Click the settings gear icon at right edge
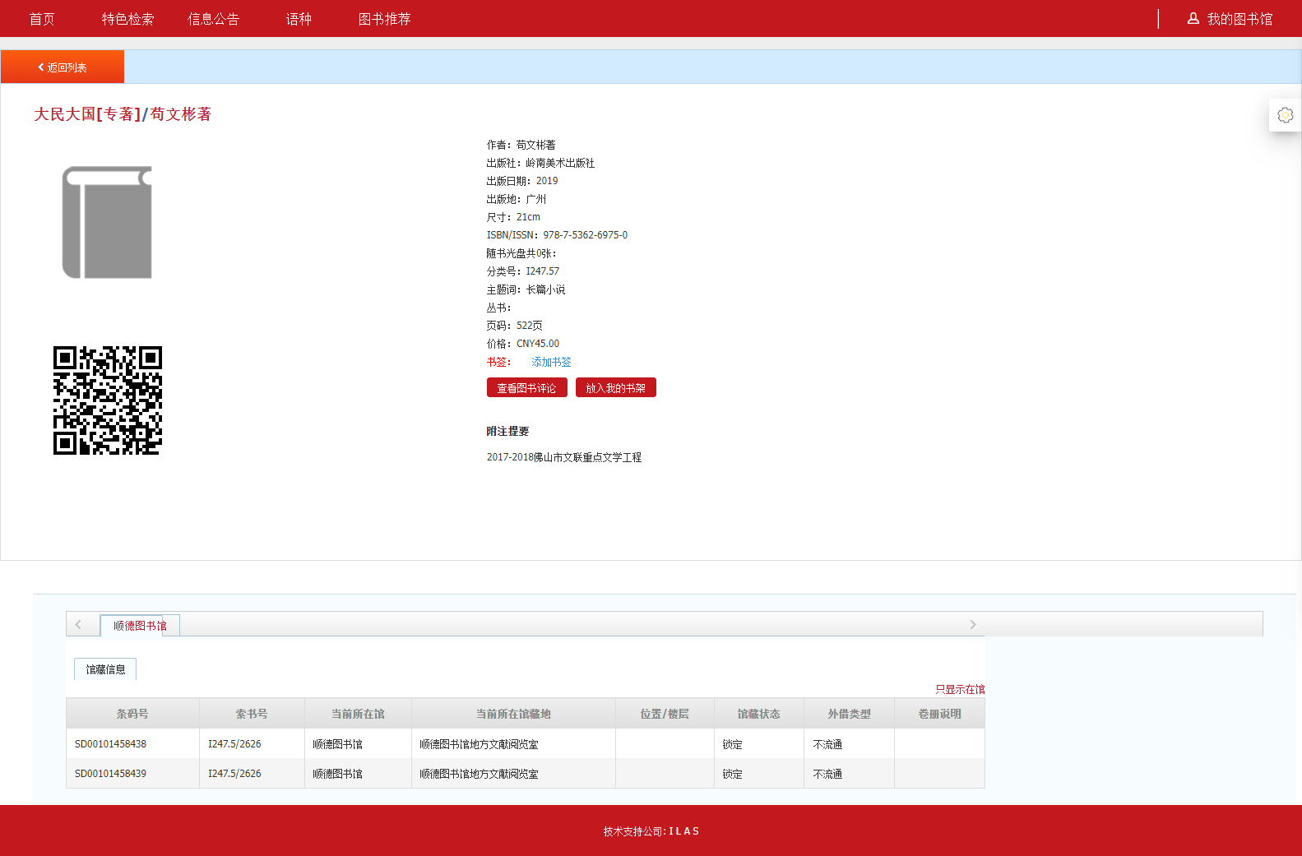The height and width of the screenshot is (856, 1302). tap(1285, 115)
